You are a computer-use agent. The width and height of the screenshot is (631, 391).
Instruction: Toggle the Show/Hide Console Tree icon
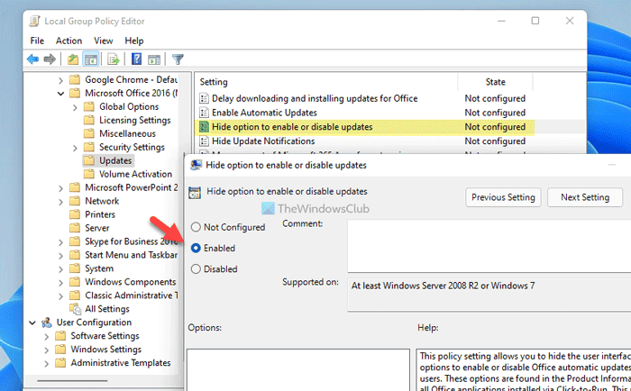click(90, 59)
